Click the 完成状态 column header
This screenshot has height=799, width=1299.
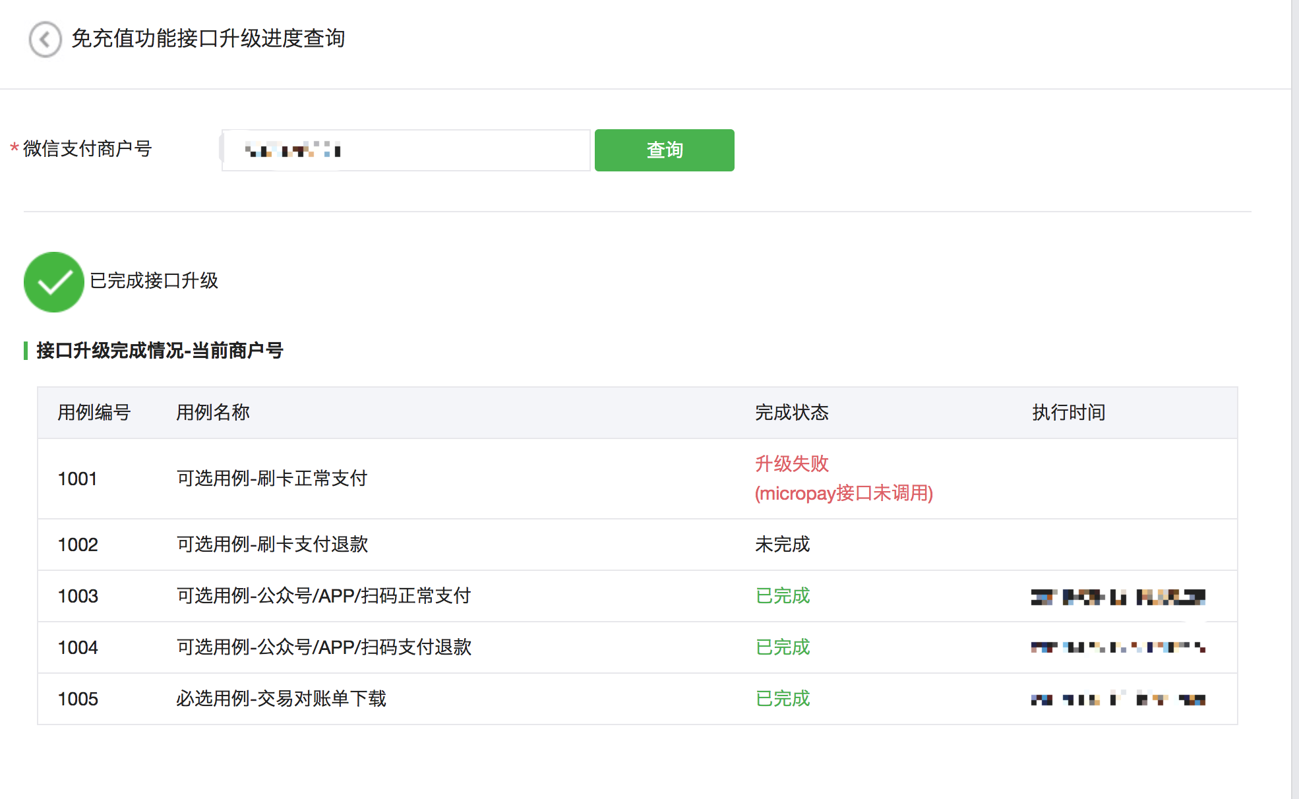pos(791,412)
